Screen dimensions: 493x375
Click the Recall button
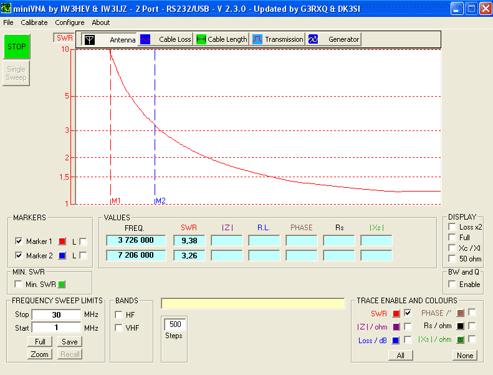tap(70, 354)
